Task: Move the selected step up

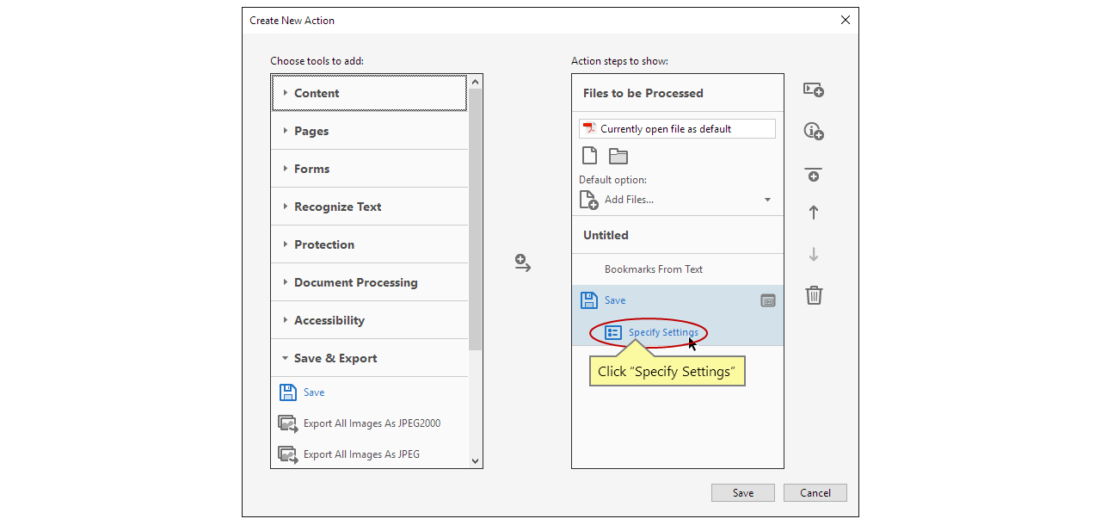Action: pos(814,213)
